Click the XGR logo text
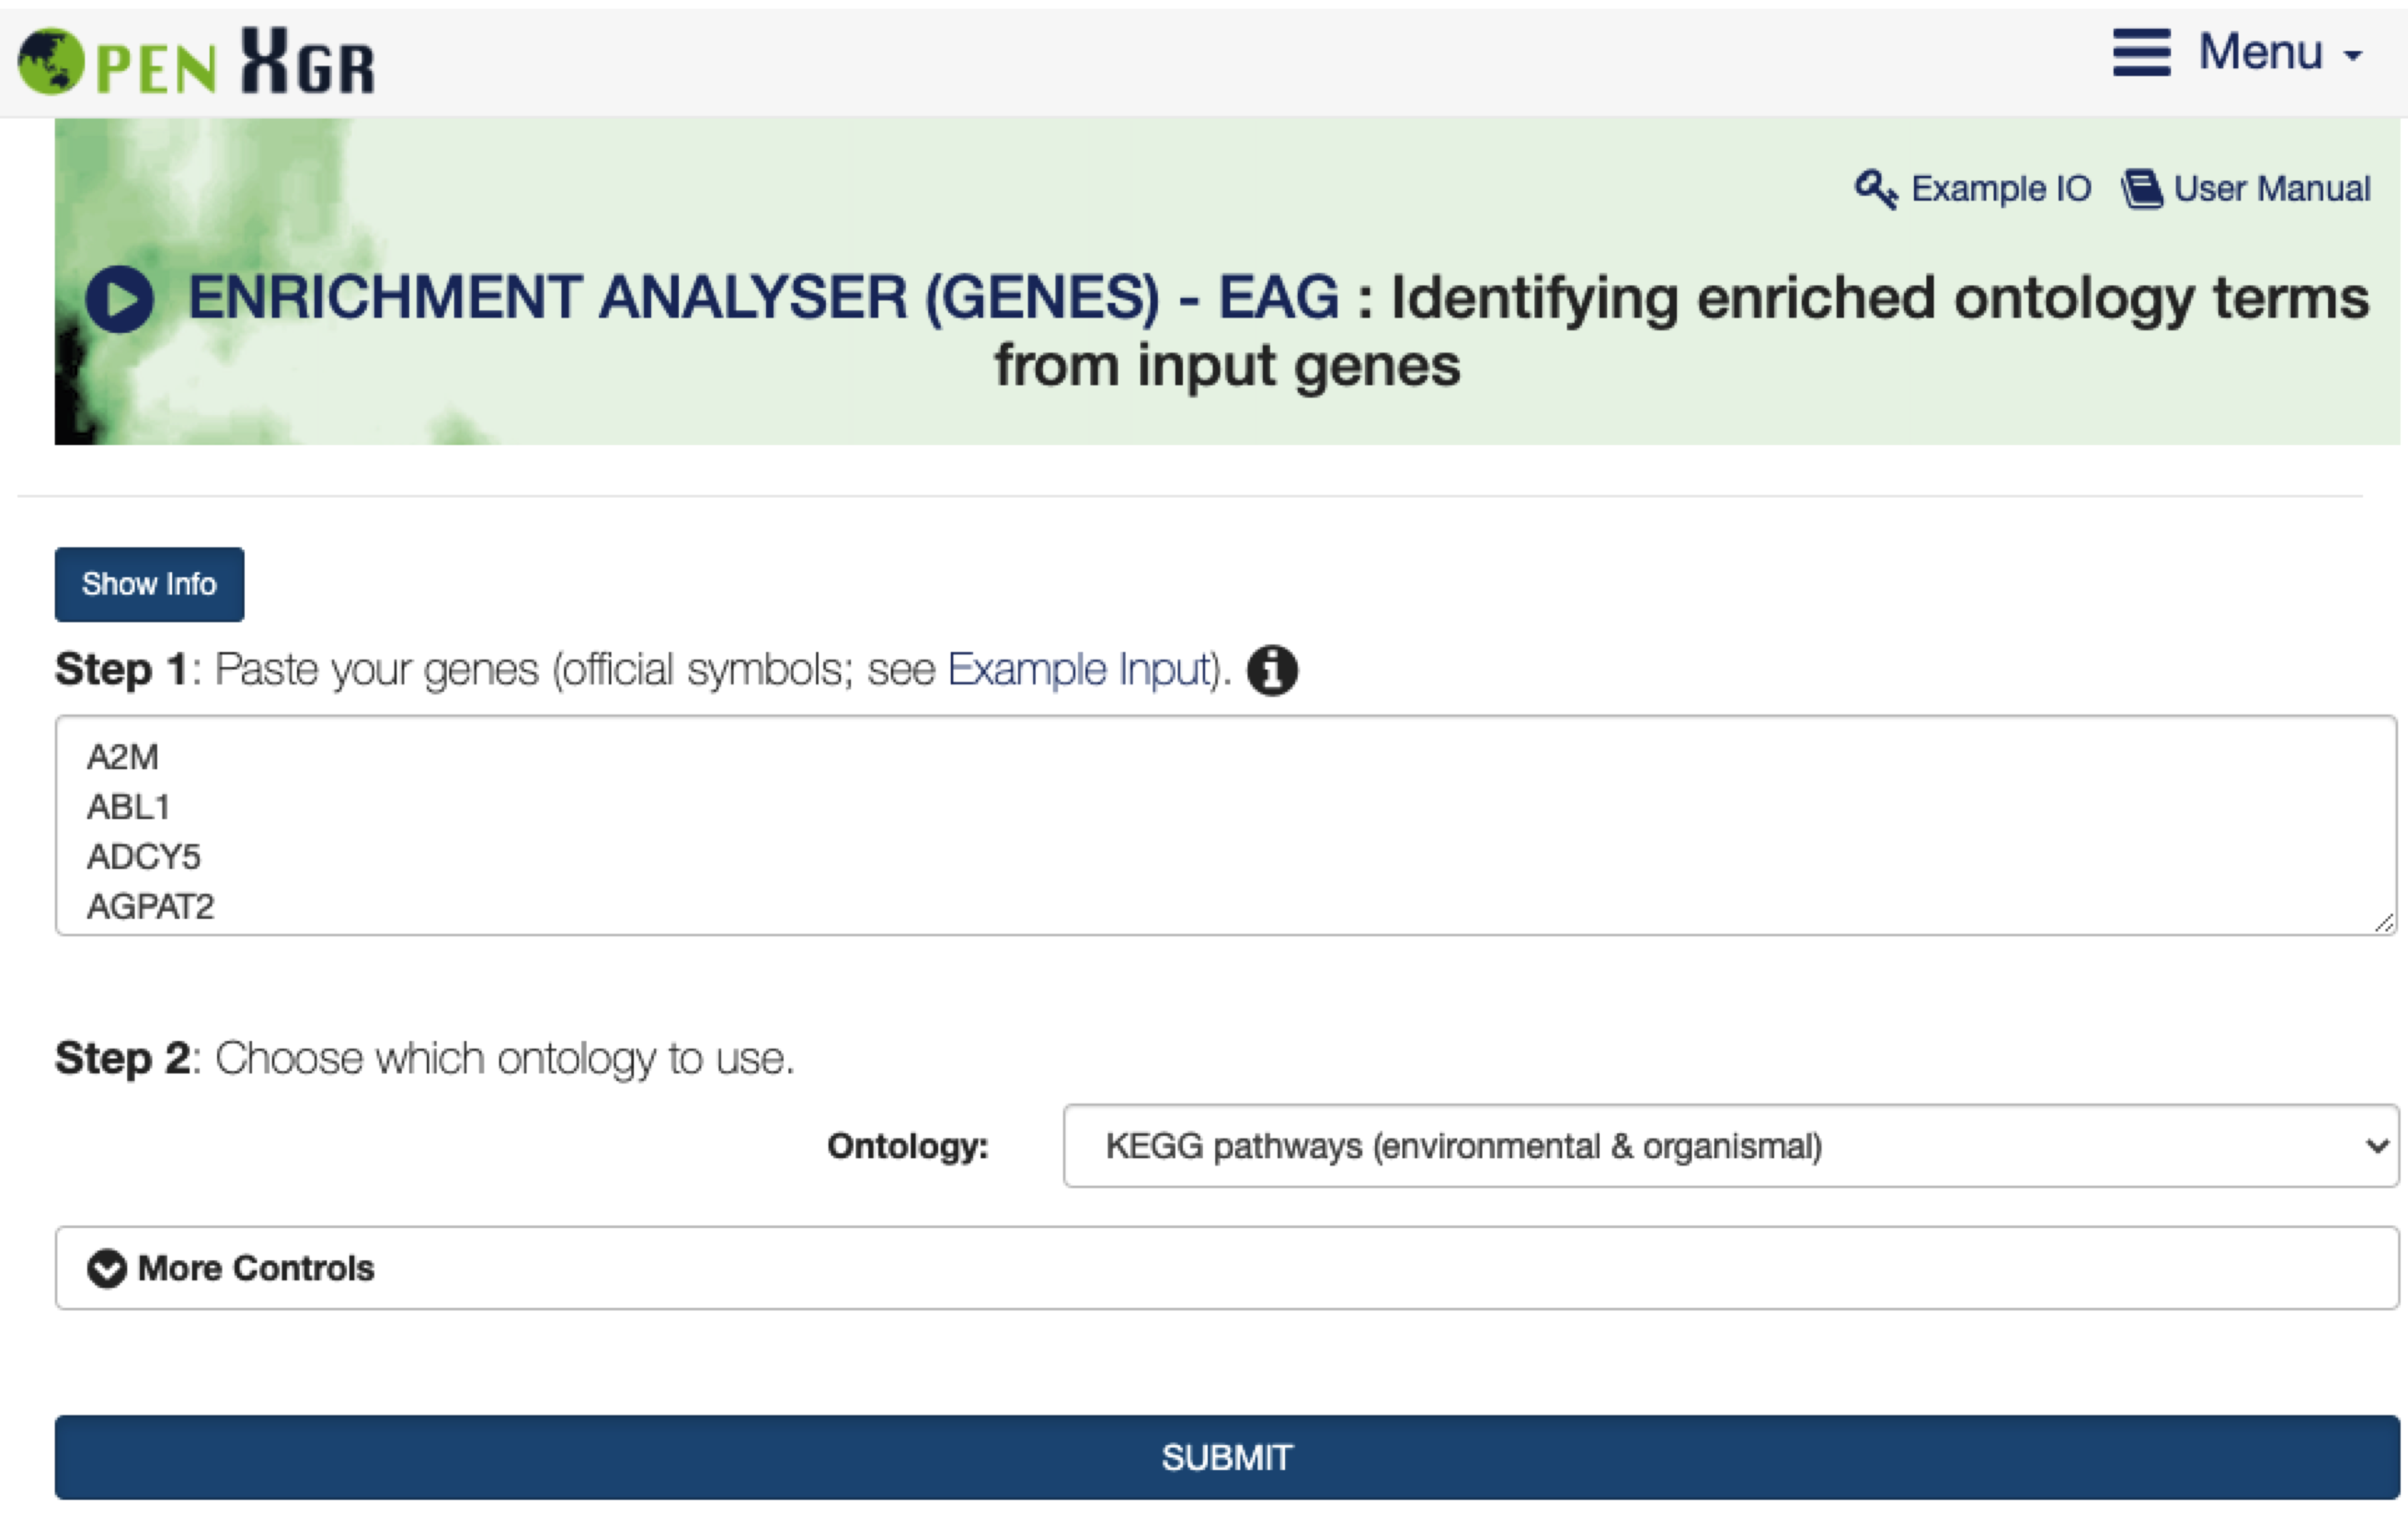 [308, 62]
